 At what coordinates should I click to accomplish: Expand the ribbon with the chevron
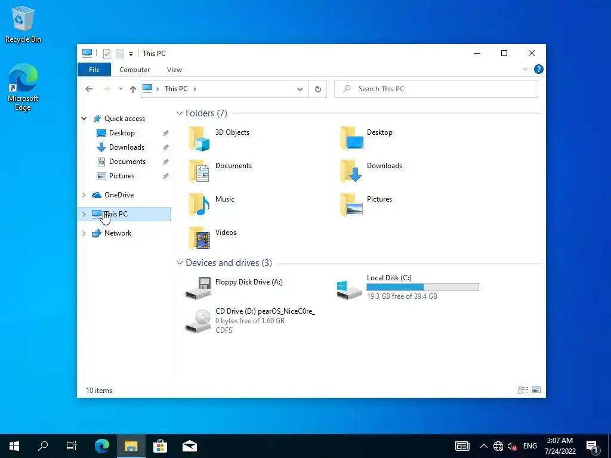click(x=525, y=69)
